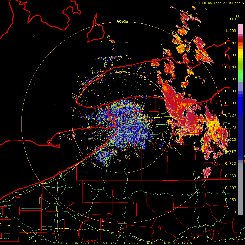Click the [CC] label above the color scale
Viewport: 245px width, 245px height.
[232, 19]
